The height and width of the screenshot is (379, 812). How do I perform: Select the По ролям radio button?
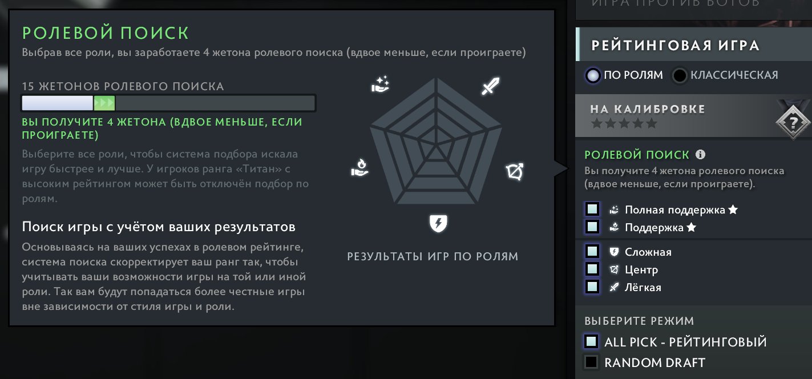593,75
